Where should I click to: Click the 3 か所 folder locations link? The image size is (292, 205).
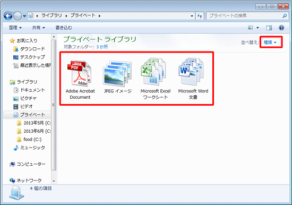point(102,47)
